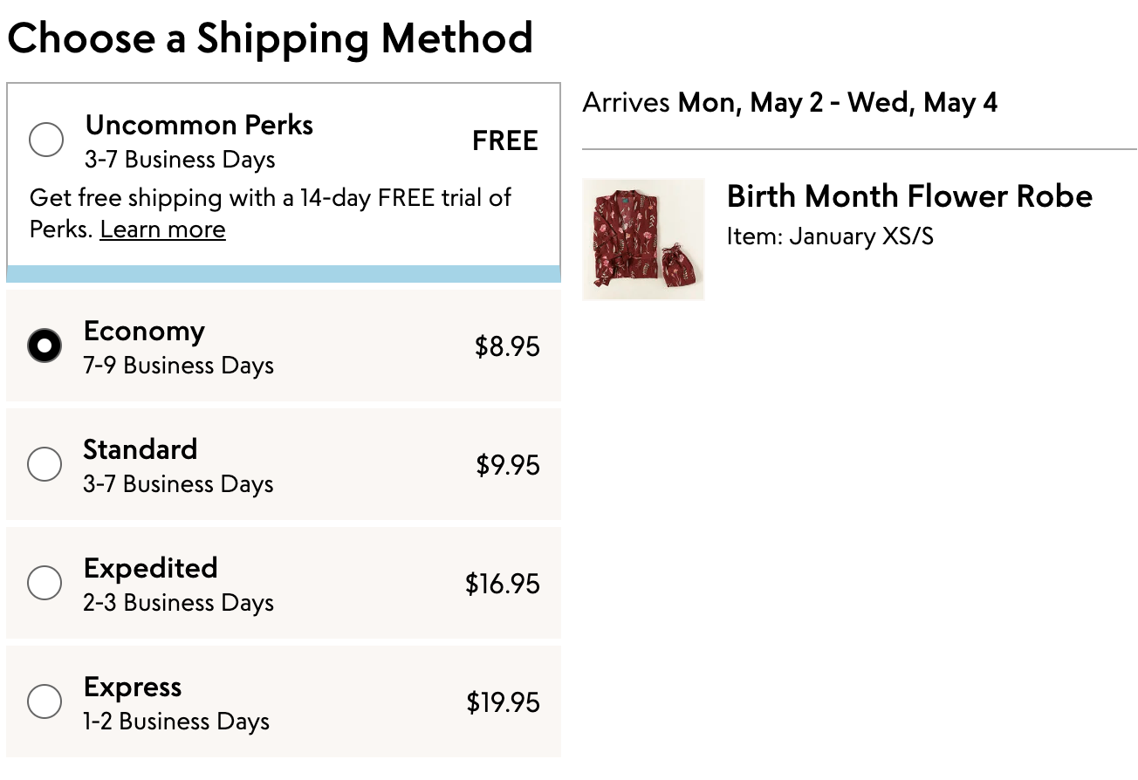Select the Uncommon Perks radio button
Screen dimensions: 1138x780
click(46, 140)
